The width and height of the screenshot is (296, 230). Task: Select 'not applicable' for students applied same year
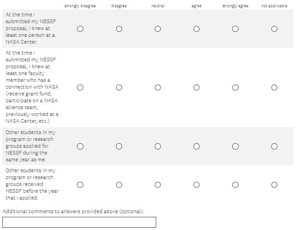[274, 146]
